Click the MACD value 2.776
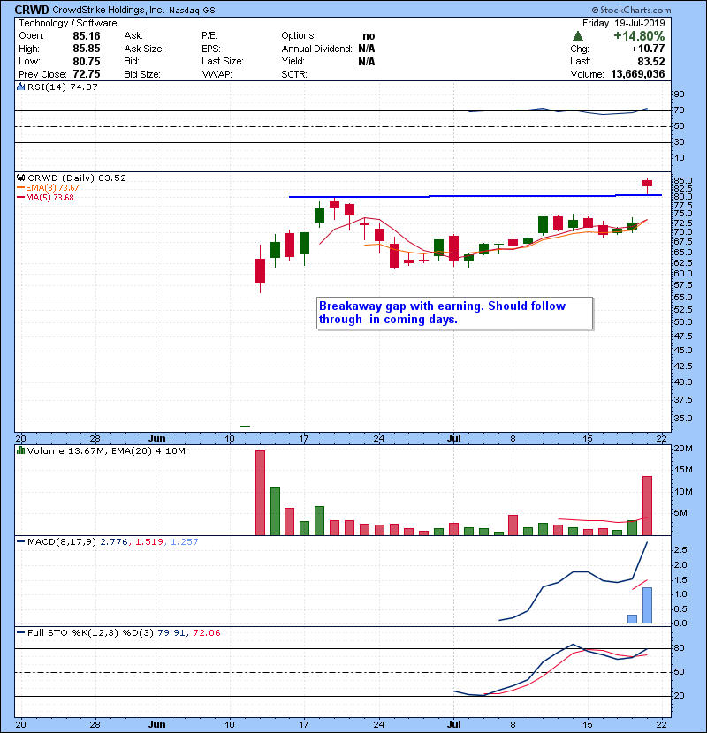This screenshot has height=733, width=707. (x=114, y=542)
